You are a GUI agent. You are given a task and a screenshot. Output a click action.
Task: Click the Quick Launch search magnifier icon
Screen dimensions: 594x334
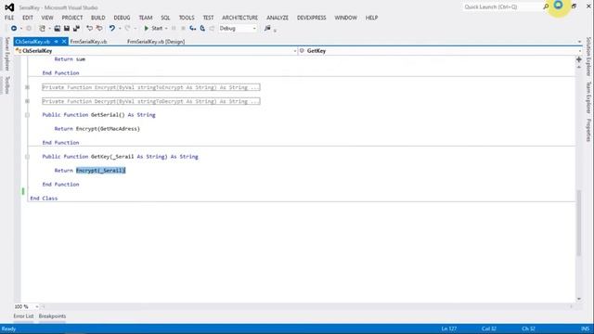pyautogui.click(x=546, y=6)
